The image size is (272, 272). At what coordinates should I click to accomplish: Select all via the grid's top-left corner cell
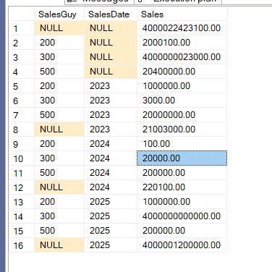point(22,14)
